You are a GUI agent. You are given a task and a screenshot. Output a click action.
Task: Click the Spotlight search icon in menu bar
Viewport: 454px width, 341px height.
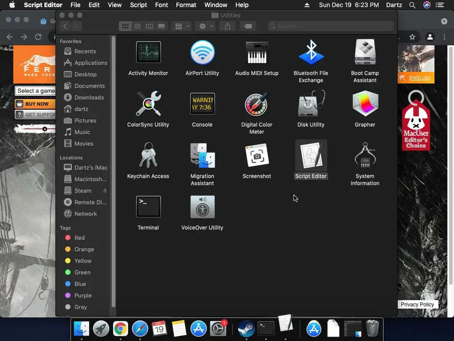pos(412,5)
